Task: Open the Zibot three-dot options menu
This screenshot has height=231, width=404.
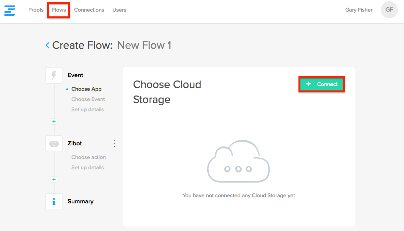Action: (x=114, y=144)
